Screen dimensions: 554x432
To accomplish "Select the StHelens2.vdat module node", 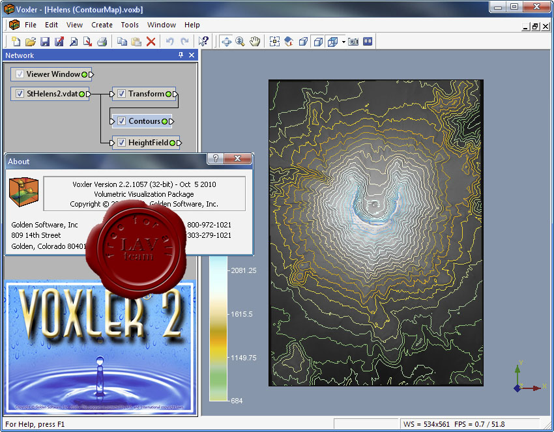I will click(x=50, y=94).
